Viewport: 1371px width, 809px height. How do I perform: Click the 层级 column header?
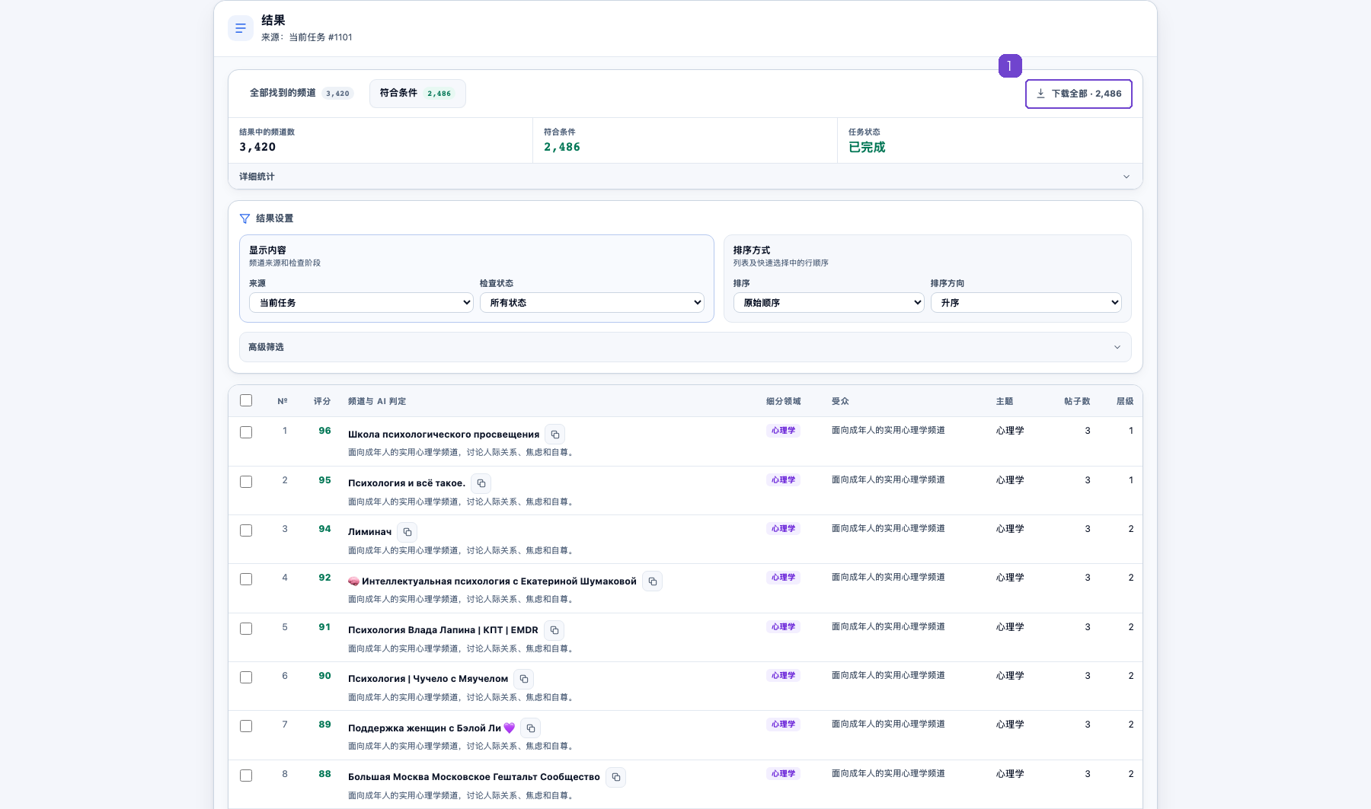click(1125, 401)
